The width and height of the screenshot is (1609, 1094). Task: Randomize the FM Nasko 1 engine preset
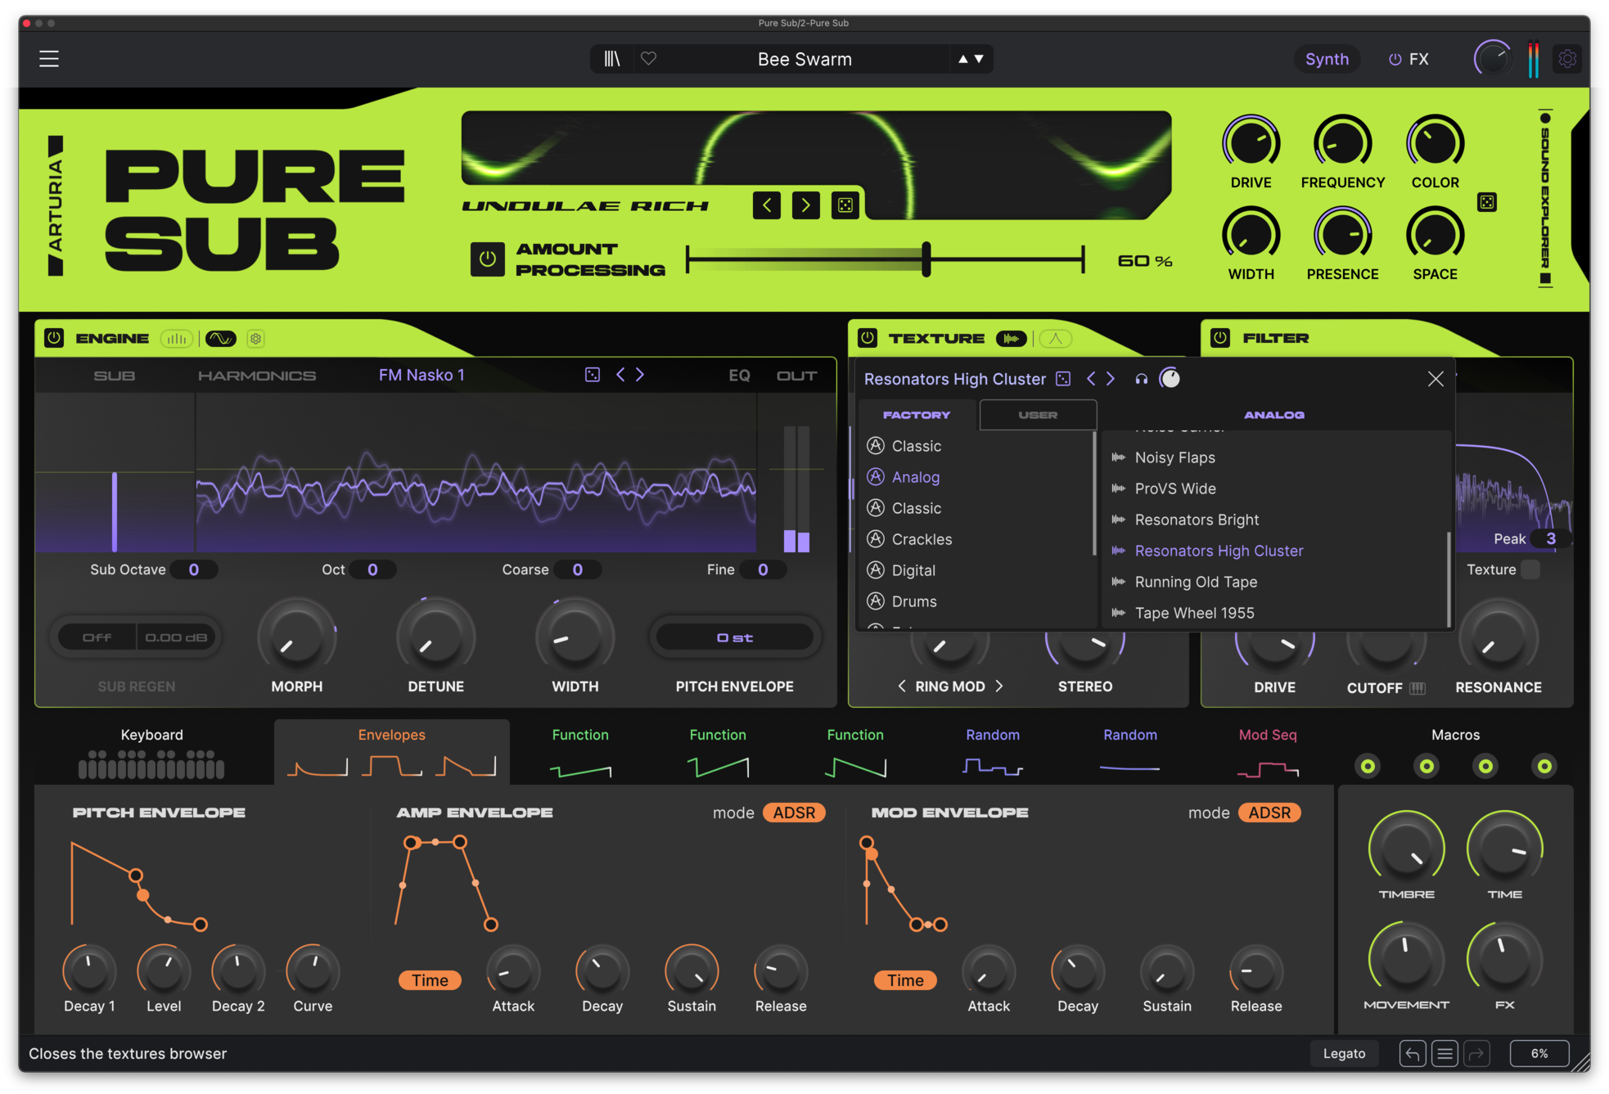tap(593, 375)
